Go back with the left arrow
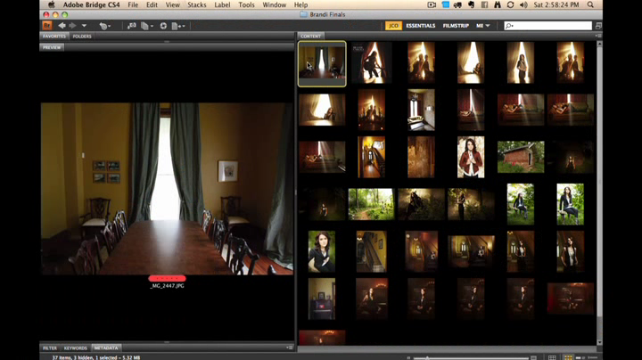The image size is (642, 360). click(62, 25)
